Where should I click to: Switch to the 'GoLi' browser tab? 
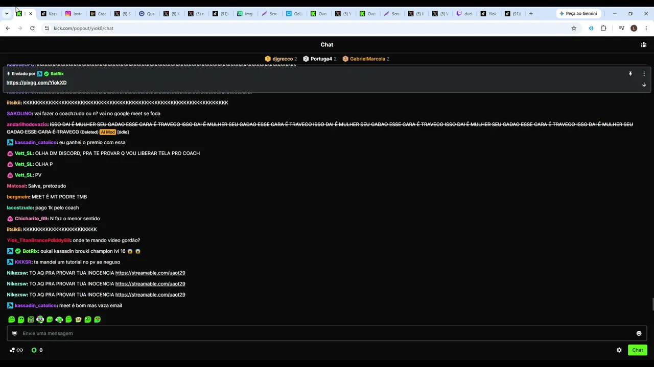click(x=294, y=14)
